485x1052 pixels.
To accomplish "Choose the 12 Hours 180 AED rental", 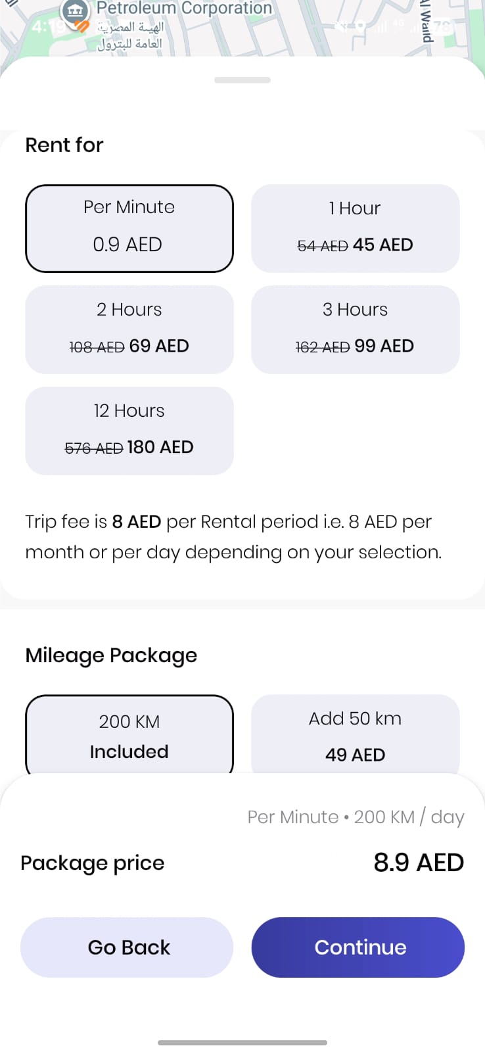I will pos(129,431).
